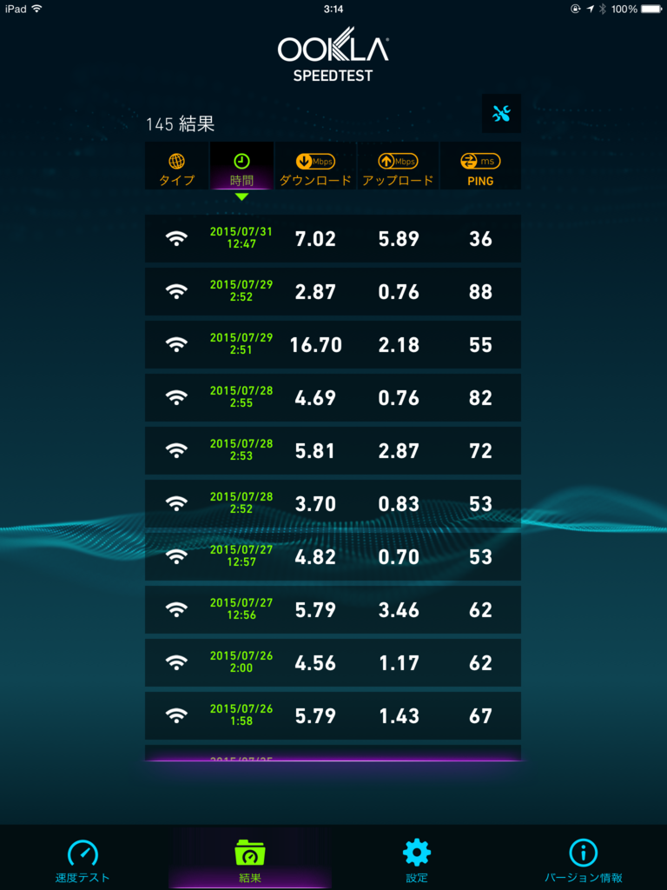Select download value 5.81
The height and width of the screenshot is (890, 667).
pyautogui.click(x=315, y=451)
